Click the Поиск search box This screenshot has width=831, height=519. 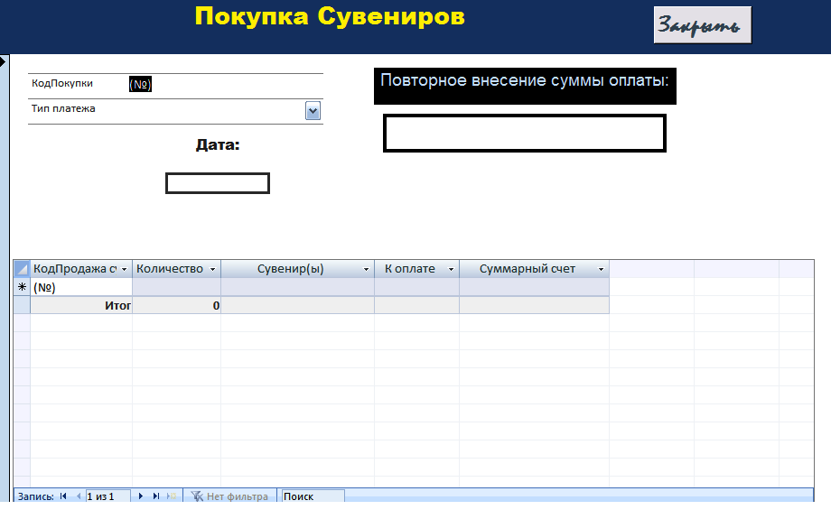313,496
